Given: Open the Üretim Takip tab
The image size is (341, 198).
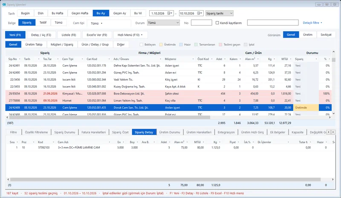Looking at the screenshot, I should (x=34, y=44).
